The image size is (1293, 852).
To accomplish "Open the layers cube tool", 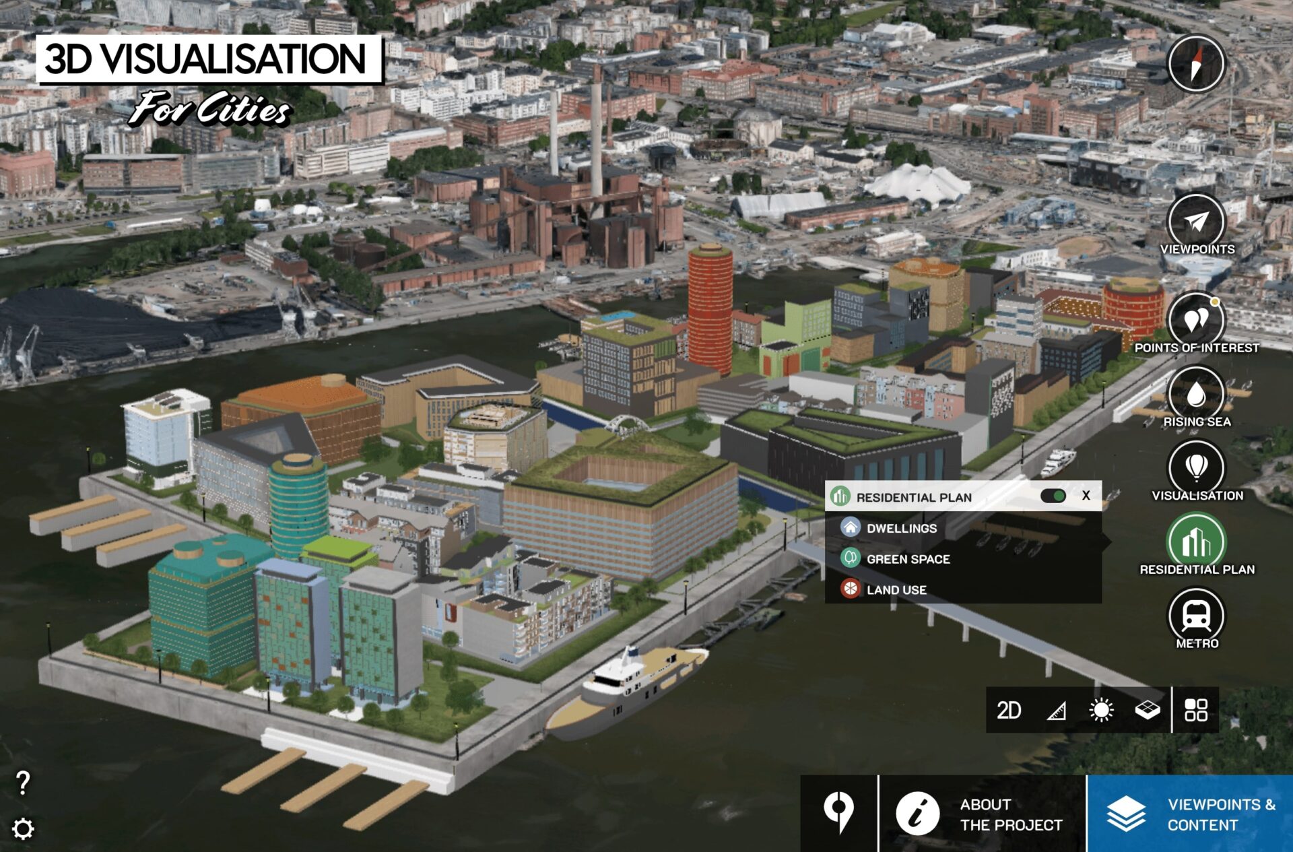I will point(1147,710).
